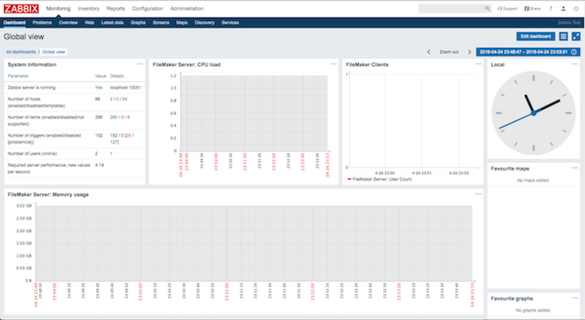Click the Global view breadcrumb
The height and width of the screenshot is (320, 585).
54,52
